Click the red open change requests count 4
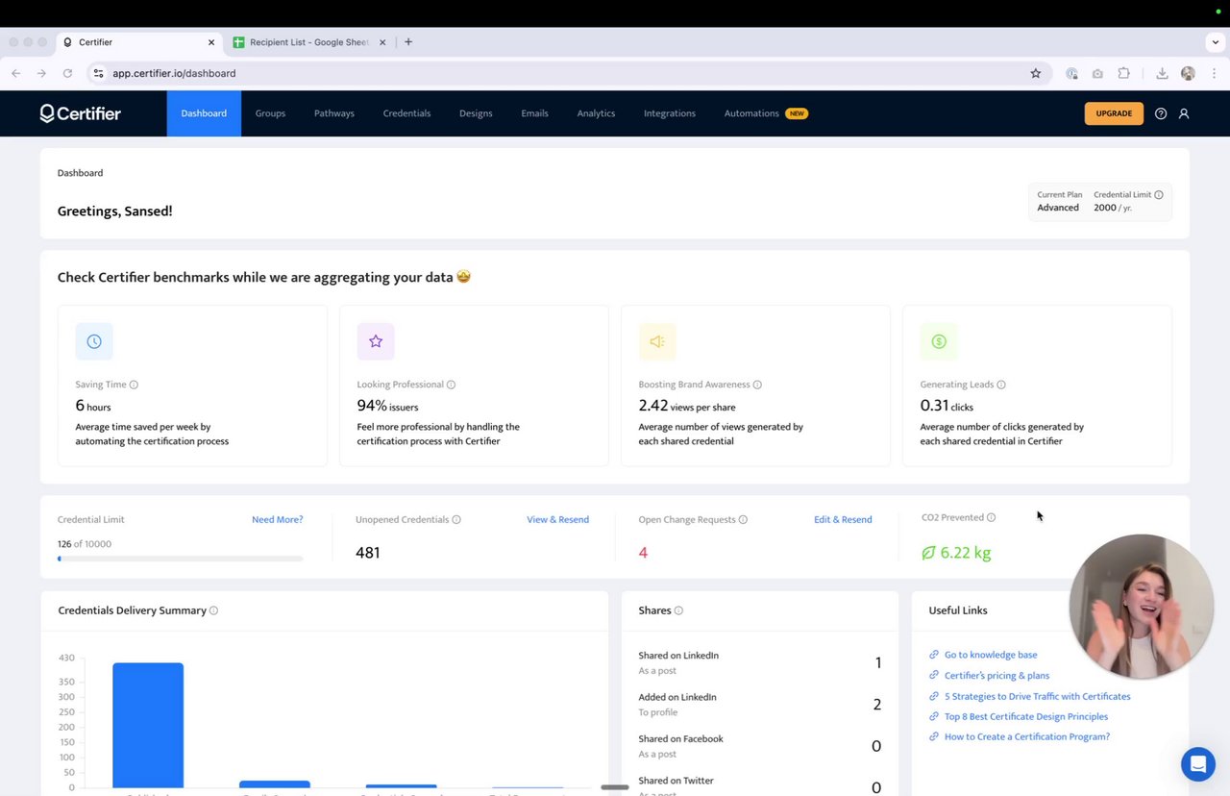This screenshot has width=1230, height=796. pos(643,553)
